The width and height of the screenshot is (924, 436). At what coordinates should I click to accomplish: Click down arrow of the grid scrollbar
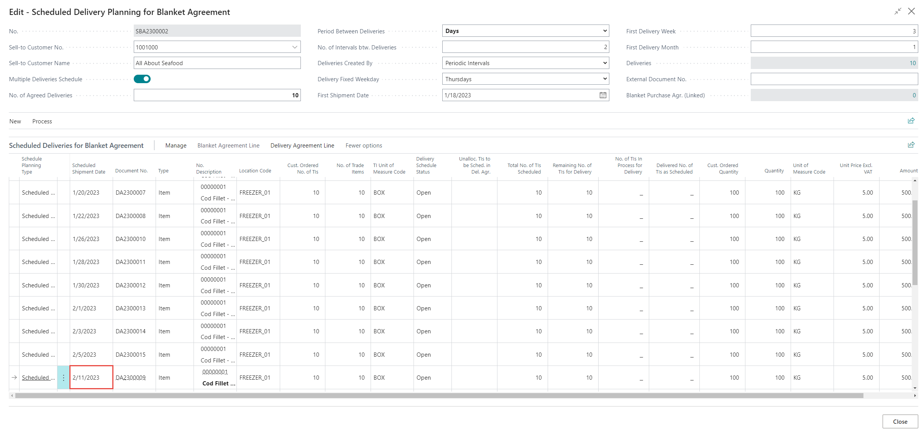[915, 388]
